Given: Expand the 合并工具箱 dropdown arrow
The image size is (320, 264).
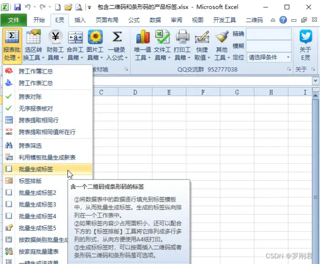Looking at the screenshot, I should [x=82, y=58].
